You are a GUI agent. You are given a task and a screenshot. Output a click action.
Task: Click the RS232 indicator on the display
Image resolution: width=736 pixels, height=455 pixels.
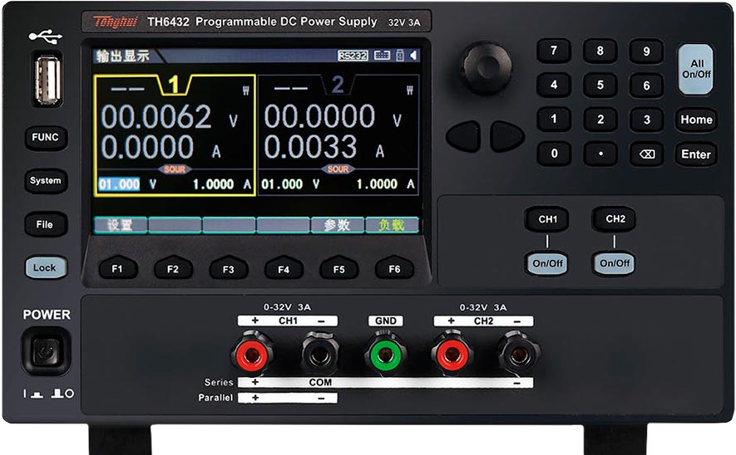point(353,56)
